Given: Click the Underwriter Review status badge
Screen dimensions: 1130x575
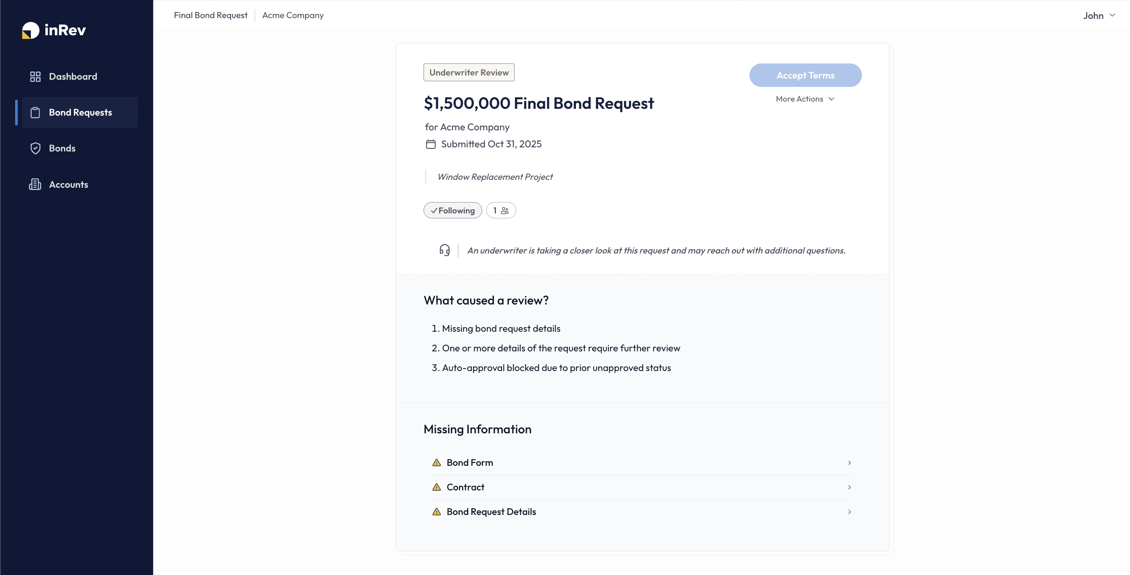Looking at the screenshot, I should 469,72.
